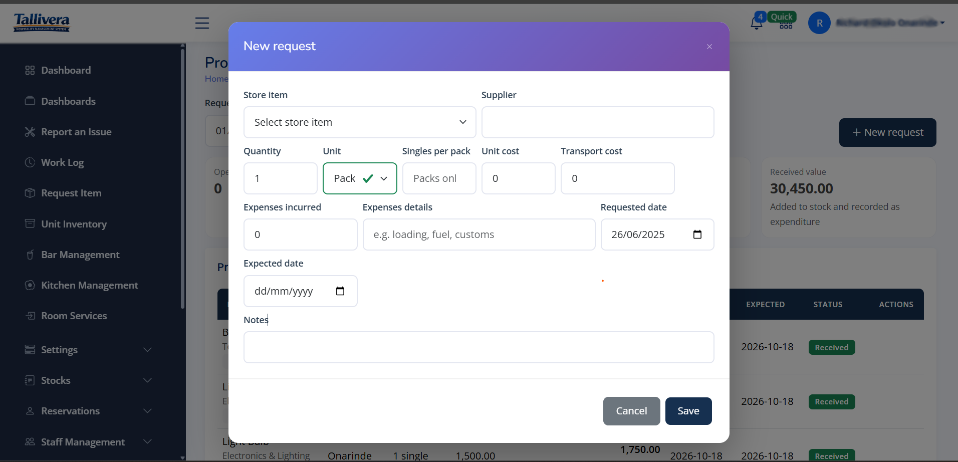This screenshot has height=462, width=958.
Task: Close the New request dialog
Action: [709, 47]
